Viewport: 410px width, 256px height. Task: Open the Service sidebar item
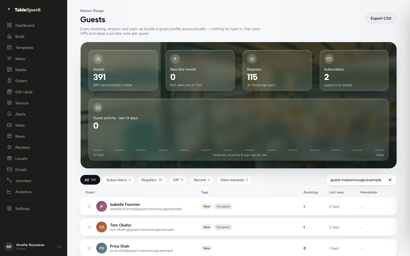[34, 103]
